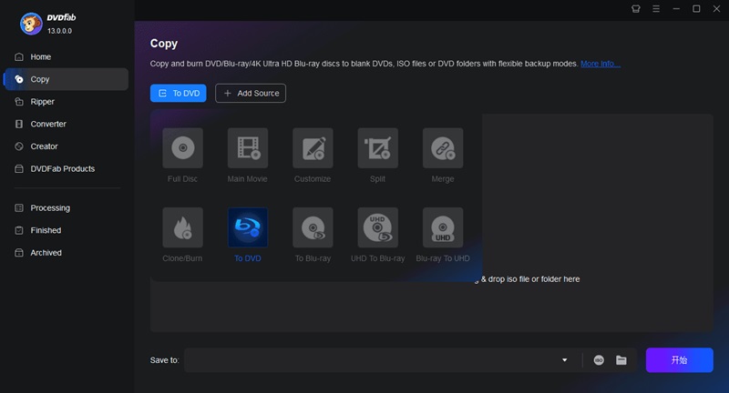Open the Copy module in the sidebar

[66, 79]
